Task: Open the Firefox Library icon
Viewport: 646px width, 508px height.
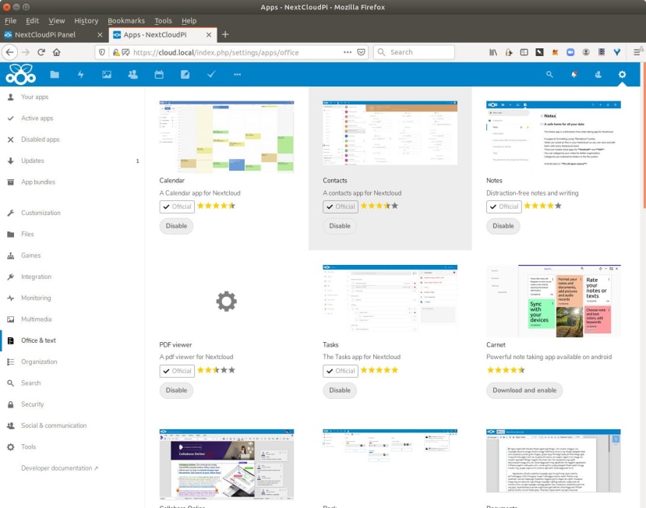Action: click(x=493, y=52)
